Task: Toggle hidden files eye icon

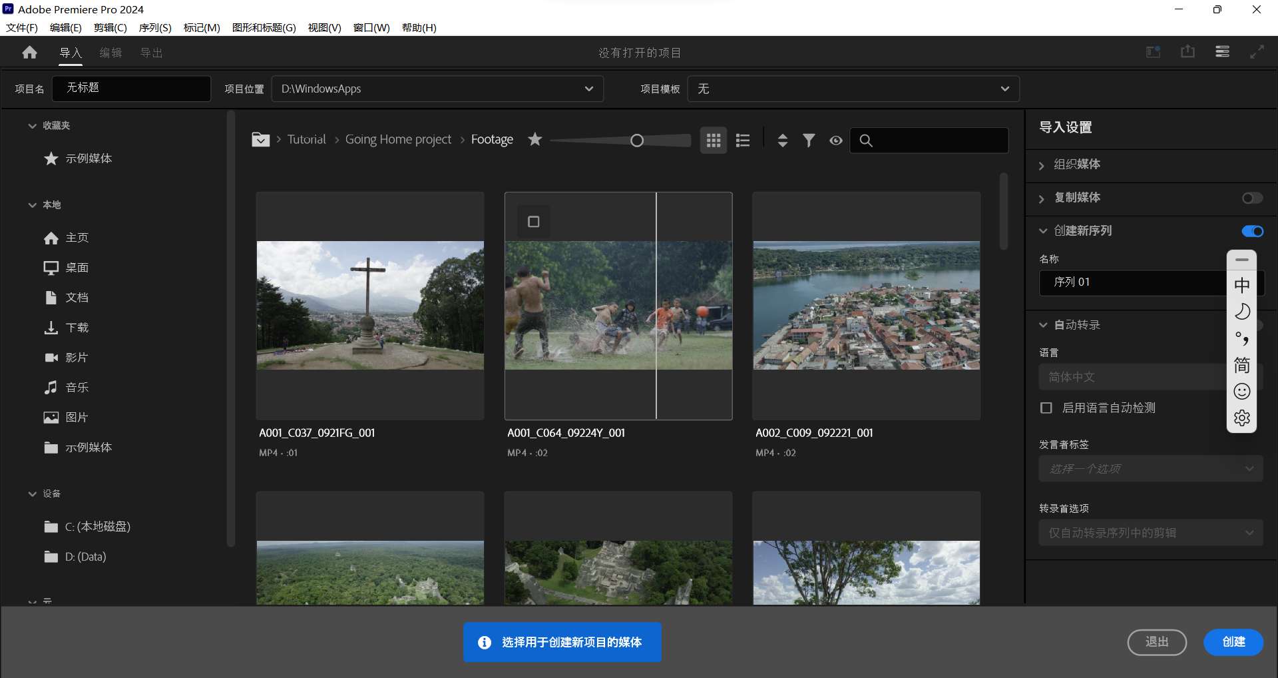Action: pyautogui.click(x=836, y=141)
